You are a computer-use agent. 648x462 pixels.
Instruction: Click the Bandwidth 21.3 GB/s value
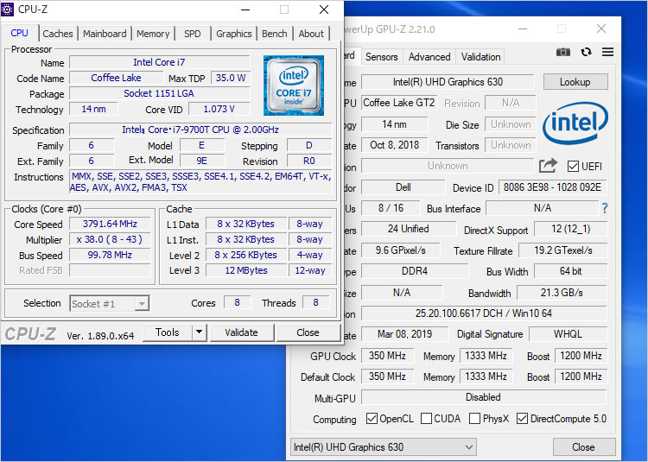[x=562, y=293]
